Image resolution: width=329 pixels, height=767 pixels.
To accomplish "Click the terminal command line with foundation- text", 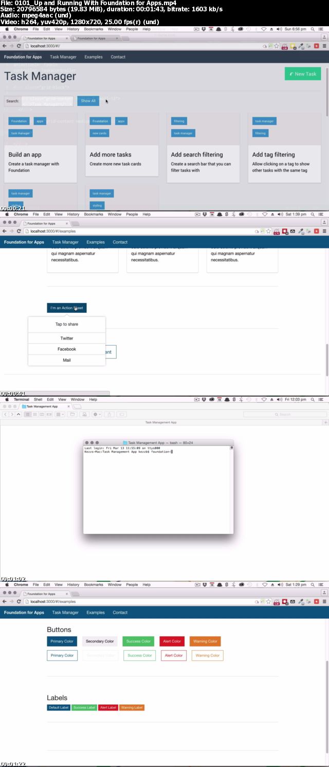I will click(x=129, y=451).
